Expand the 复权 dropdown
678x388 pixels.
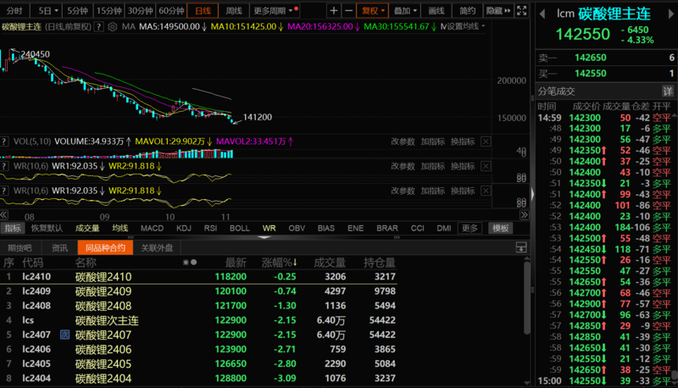point(372,11)
